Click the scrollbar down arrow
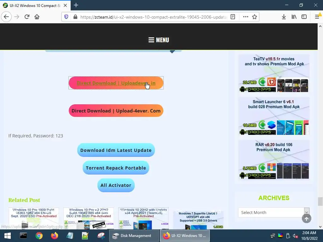This screenshot has width=323, height=242. tap(320, 227)
